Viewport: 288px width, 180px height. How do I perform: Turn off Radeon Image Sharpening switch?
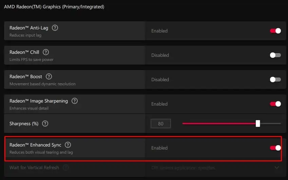click(275, 104)
